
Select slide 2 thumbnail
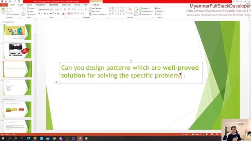(17, 51)
